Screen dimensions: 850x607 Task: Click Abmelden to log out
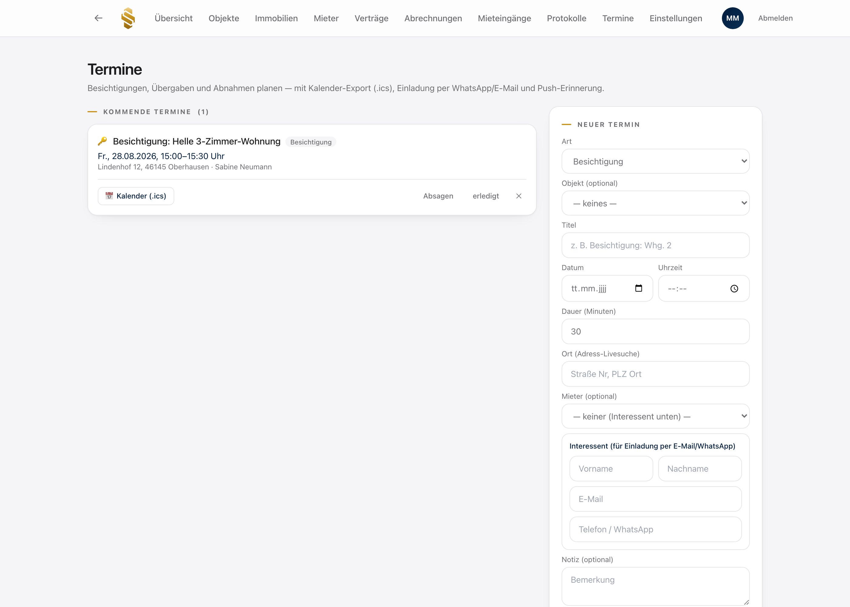click(775, 18)
